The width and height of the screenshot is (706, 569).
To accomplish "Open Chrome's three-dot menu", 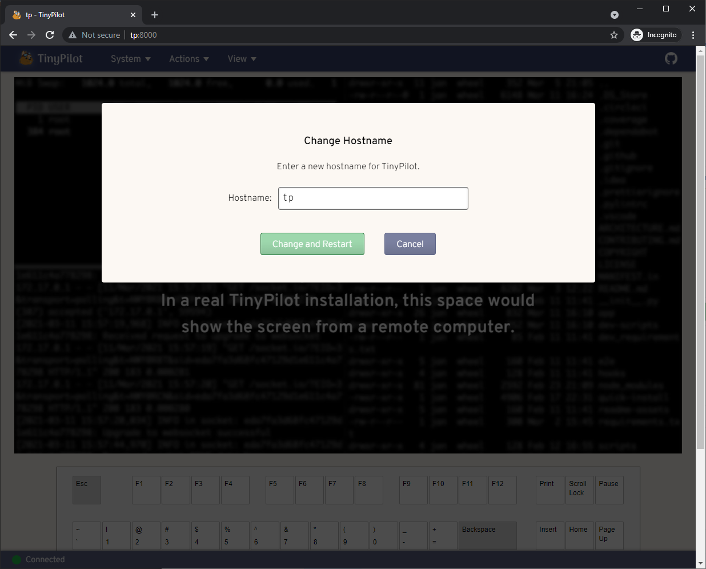I will [x=693, y=35].
